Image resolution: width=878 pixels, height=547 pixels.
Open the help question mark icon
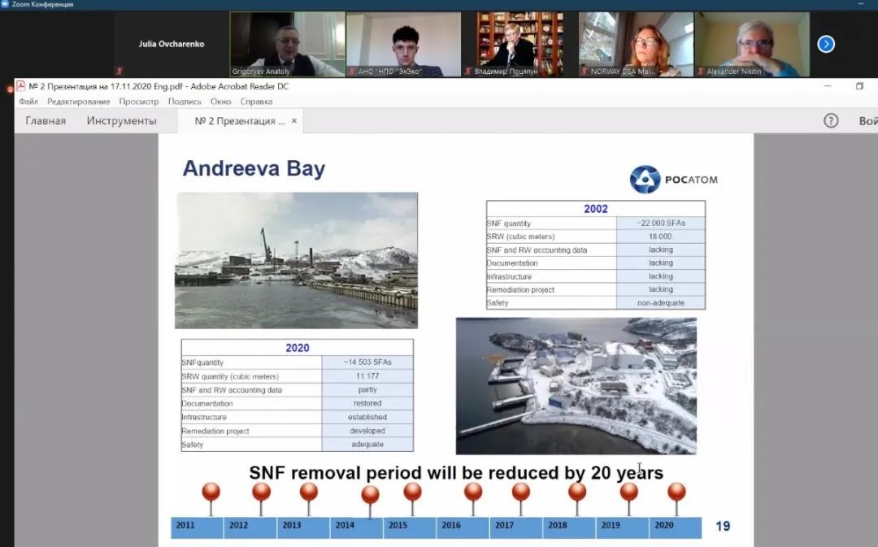click(x=831, y=121)
